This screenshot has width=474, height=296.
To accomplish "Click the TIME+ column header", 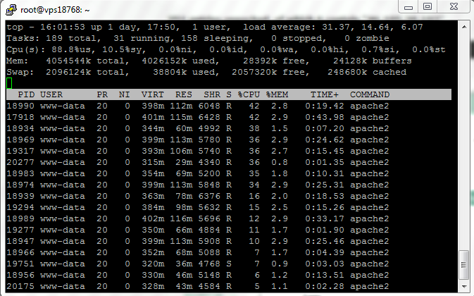I will [325, 94].
